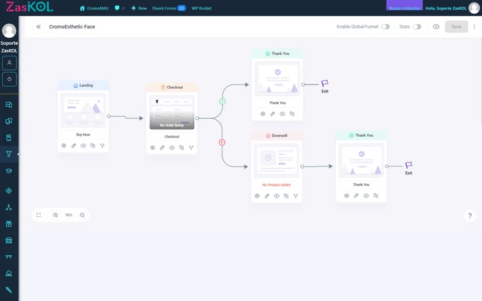Open the store icon in sidebar

[8, 240]
